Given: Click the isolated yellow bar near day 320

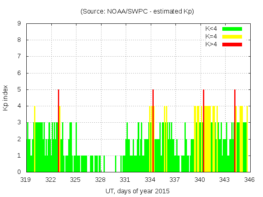Looking at the screenshot, I should [35, 139].
